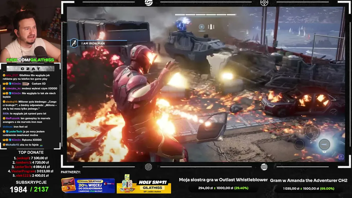Click the PARTNERZY: label
The width and height of the screenshot is (352, 198).
tap(71, 172)
